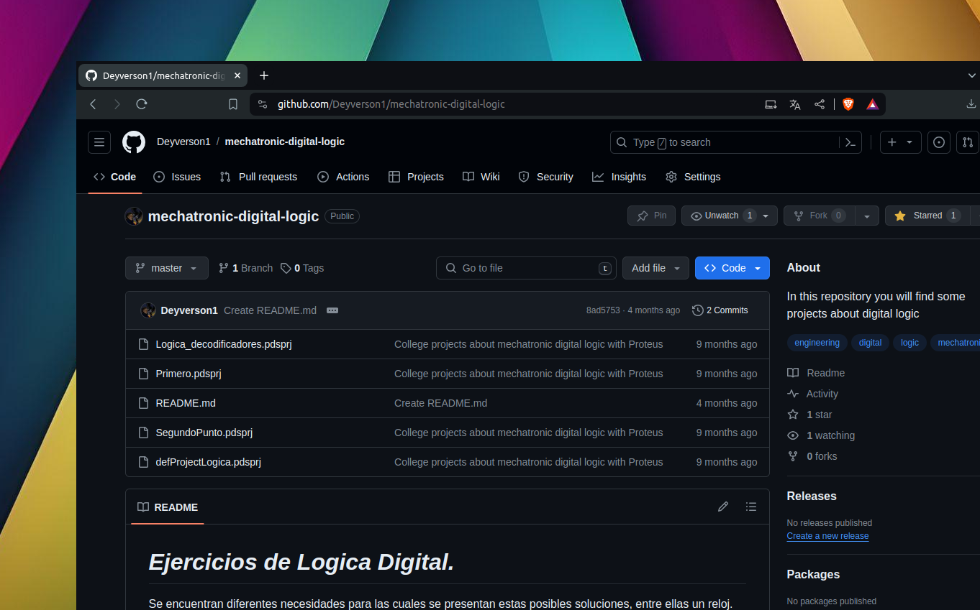Screen dimensions: 980x610
Task: Click the Fork button
Action: click(820, 216)
